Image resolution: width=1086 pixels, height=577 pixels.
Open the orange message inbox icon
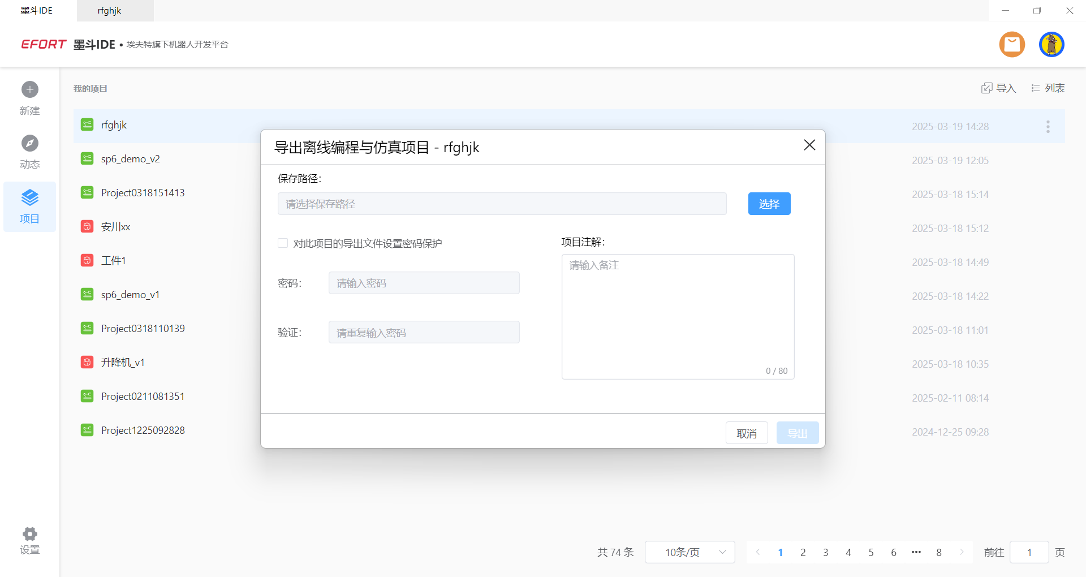(x=1012, y=44)
